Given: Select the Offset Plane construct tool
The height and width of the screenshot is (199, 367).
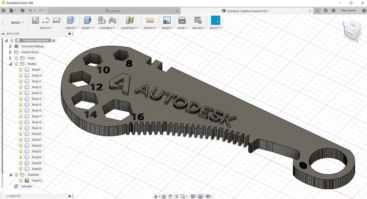Looking at the screenshot, I should pyautogui.click(x=129, y=20).
